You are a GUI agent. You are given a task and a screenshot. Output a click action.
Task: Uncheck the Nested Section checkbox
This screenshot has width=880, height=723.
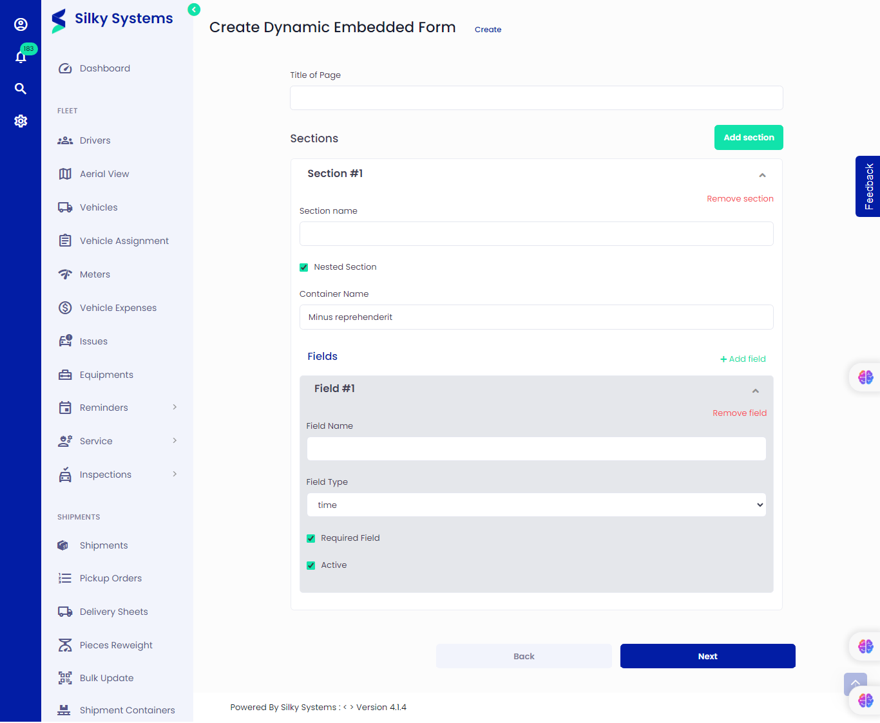click(304, 267)
